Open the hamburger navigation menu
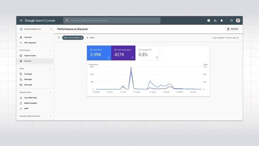The height and width of the screenshot is (146, 259). point(21,21)
